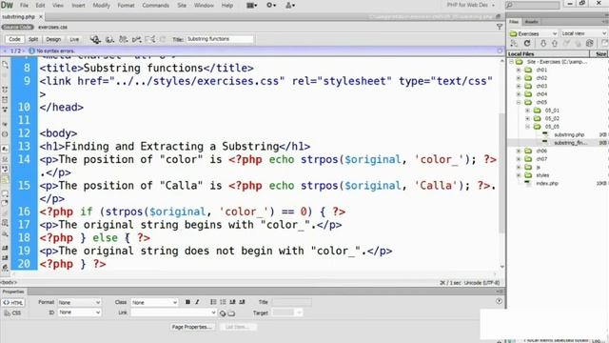Click the Local Files column header
Screen dimensions: 609x343
click(548, 54)
